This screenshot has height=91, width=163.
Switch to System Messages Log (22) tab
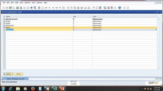(x=16, y=79)
